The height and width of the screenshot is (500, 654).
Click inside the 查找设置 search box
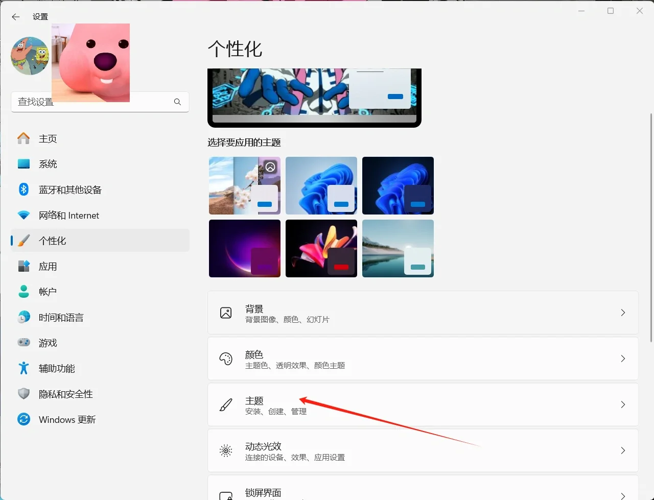tap(92, 102)
